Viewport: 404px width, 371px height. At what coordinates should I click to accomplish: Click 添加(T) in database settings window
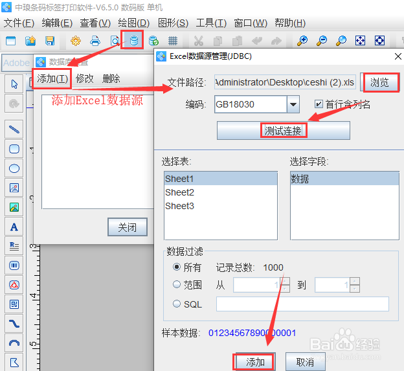tap(52, 78)
